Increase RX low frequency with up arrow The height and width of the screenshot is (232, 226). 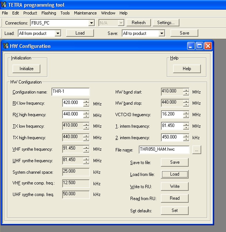86,101
